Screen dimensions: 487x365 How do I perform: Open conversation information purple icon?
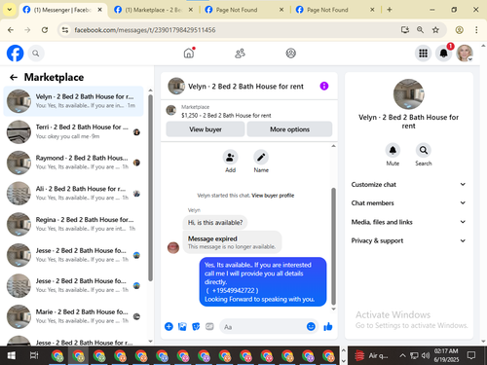(x=324, y=86)
